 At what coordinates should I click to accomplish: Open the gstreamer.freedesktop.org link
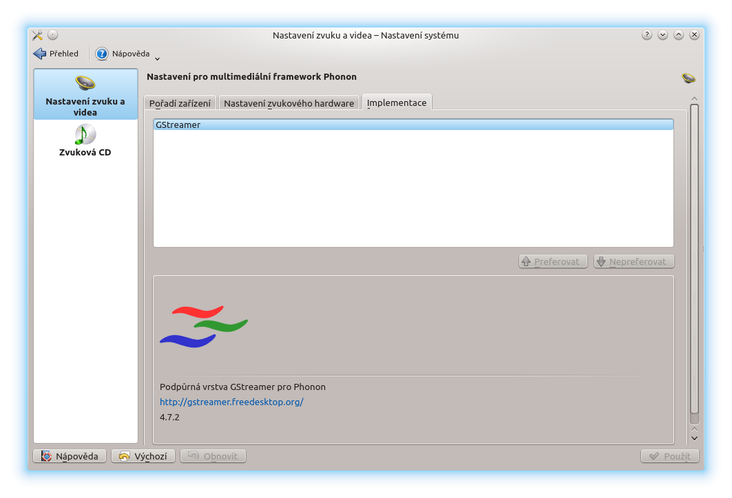231,402
